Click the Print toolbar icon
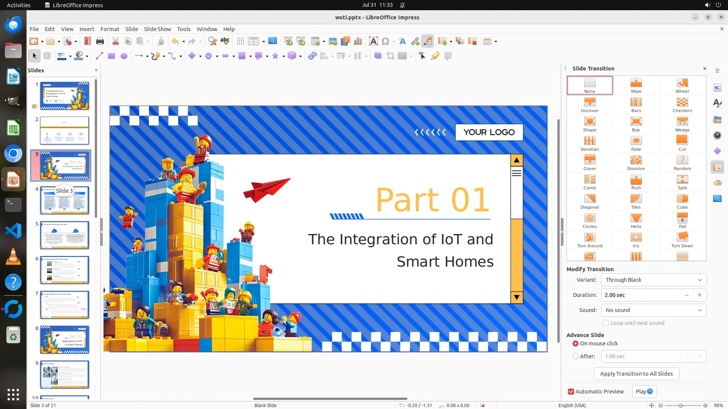 (100, 41)
